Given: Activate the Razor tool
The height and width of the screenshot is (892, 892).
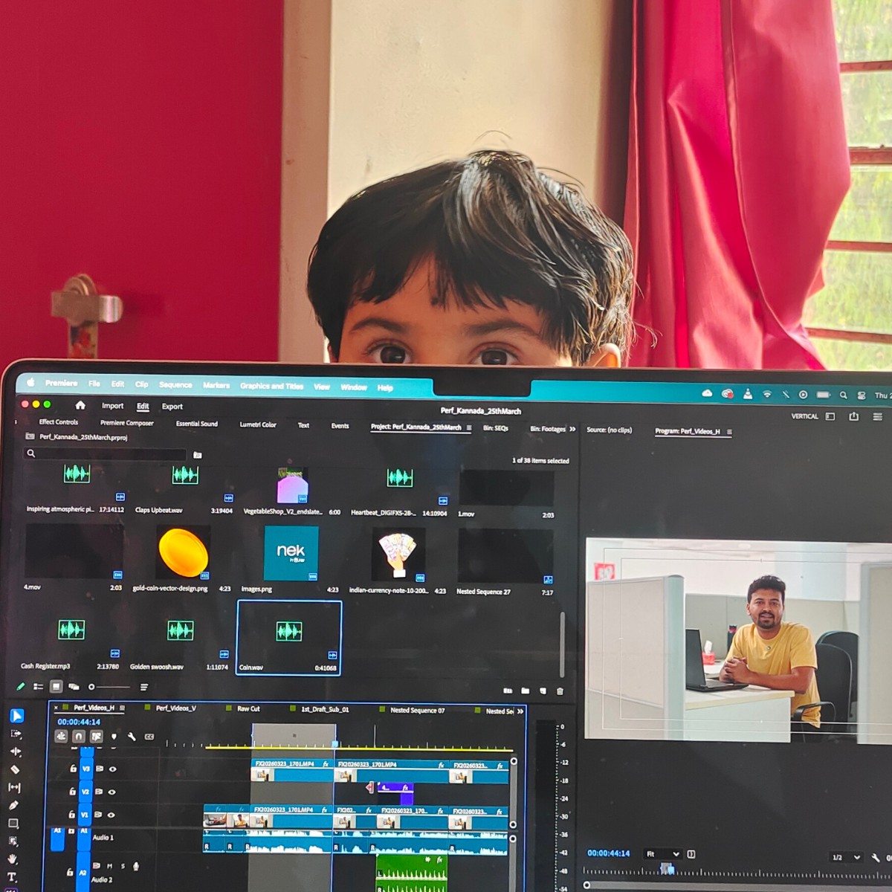Looking at the screenshot, I should click(x=15, y=769).
